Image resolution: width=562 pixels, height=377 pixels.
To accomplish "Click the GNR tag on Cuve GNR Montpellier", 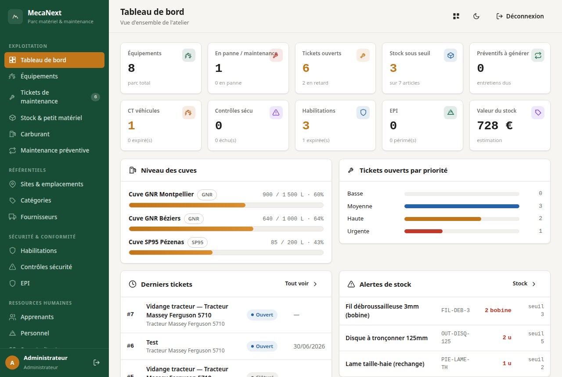I will [x=207, y=195].
